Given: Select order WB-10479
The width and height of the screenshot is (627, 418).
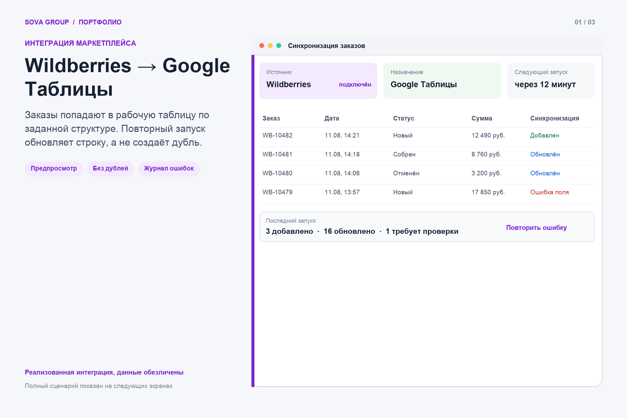Looking at the screenshot, I should [x=277, y=192].
